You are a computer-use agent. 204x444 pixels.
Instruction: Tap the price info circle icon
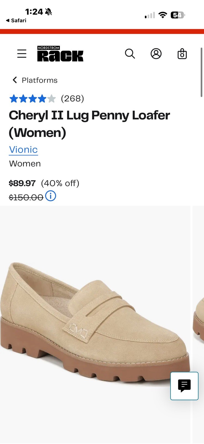[51, 196]
